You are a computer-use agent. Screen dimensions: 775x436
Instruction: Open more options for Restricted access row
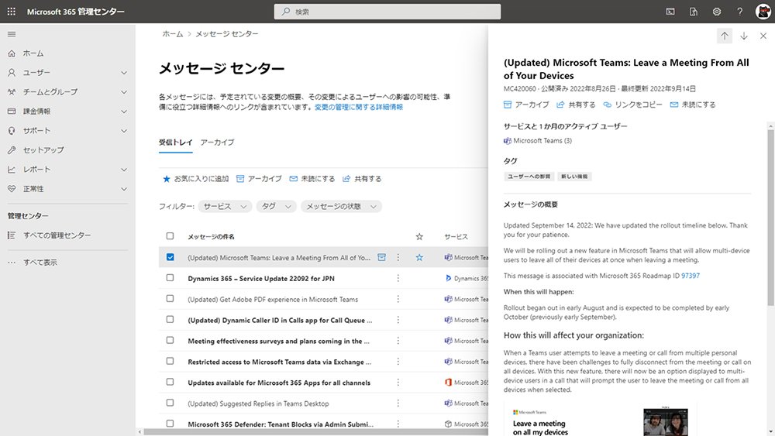(x=398, y=362)
